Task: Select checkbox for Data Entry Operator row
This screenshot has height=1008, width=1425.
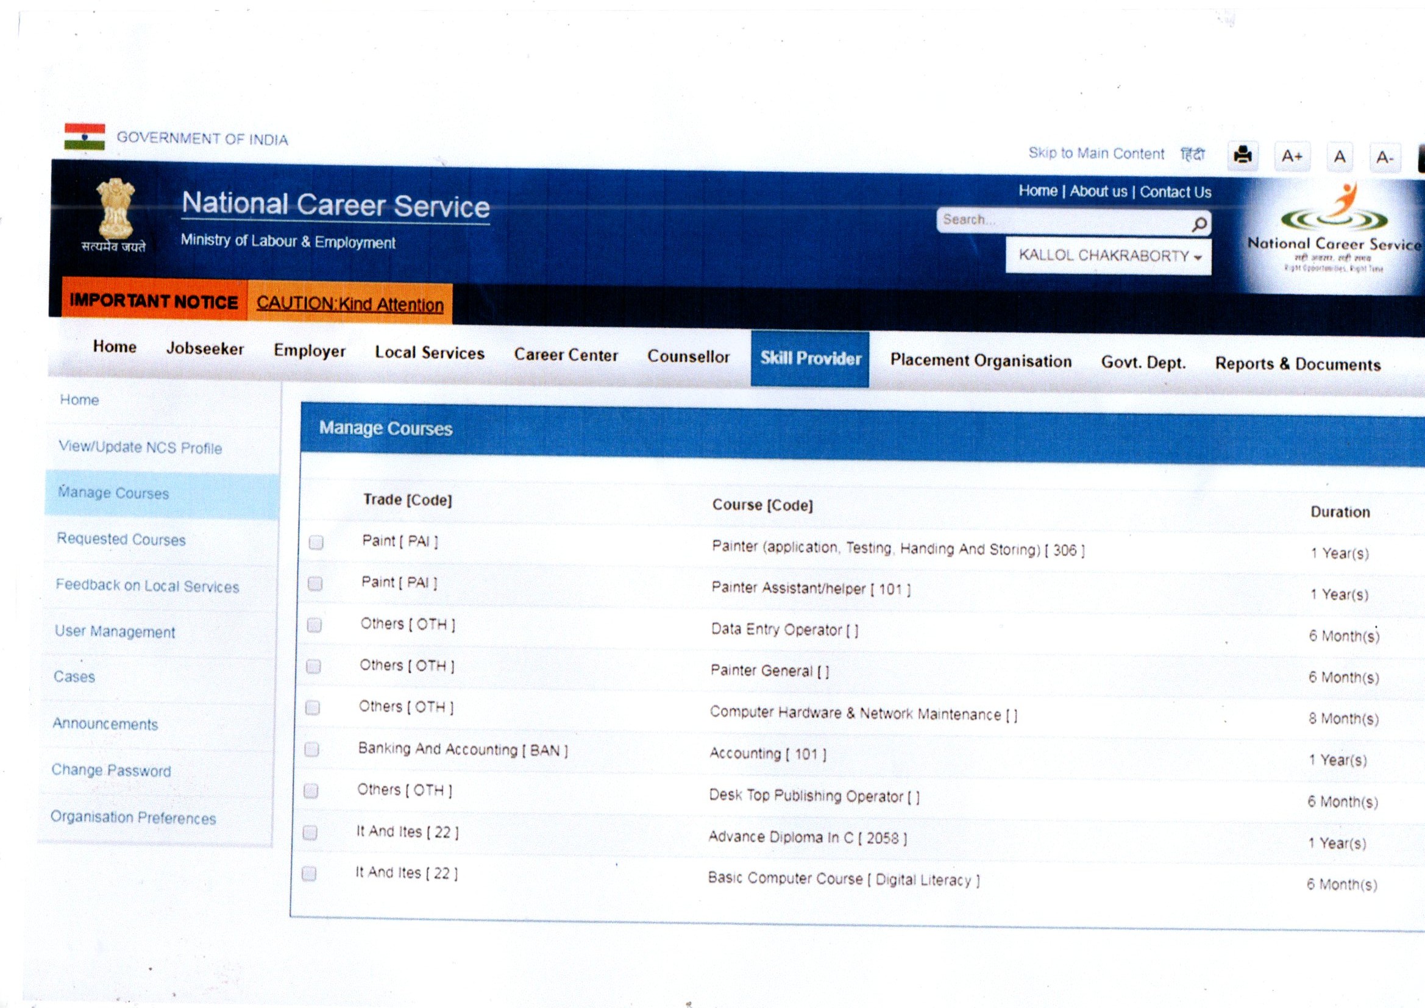Action: tap(314, 625)
